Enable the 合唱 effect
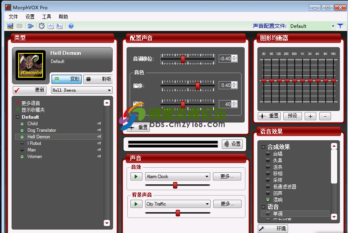The height and width of the screenshot is (233, 348). pyautogui.click(x=268, y=153)
